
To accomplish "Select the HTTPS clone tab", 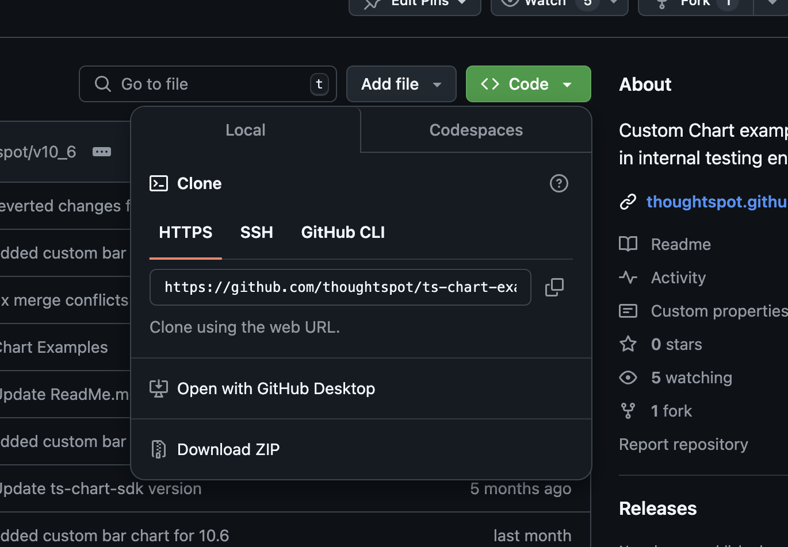I will coord(186,233).
